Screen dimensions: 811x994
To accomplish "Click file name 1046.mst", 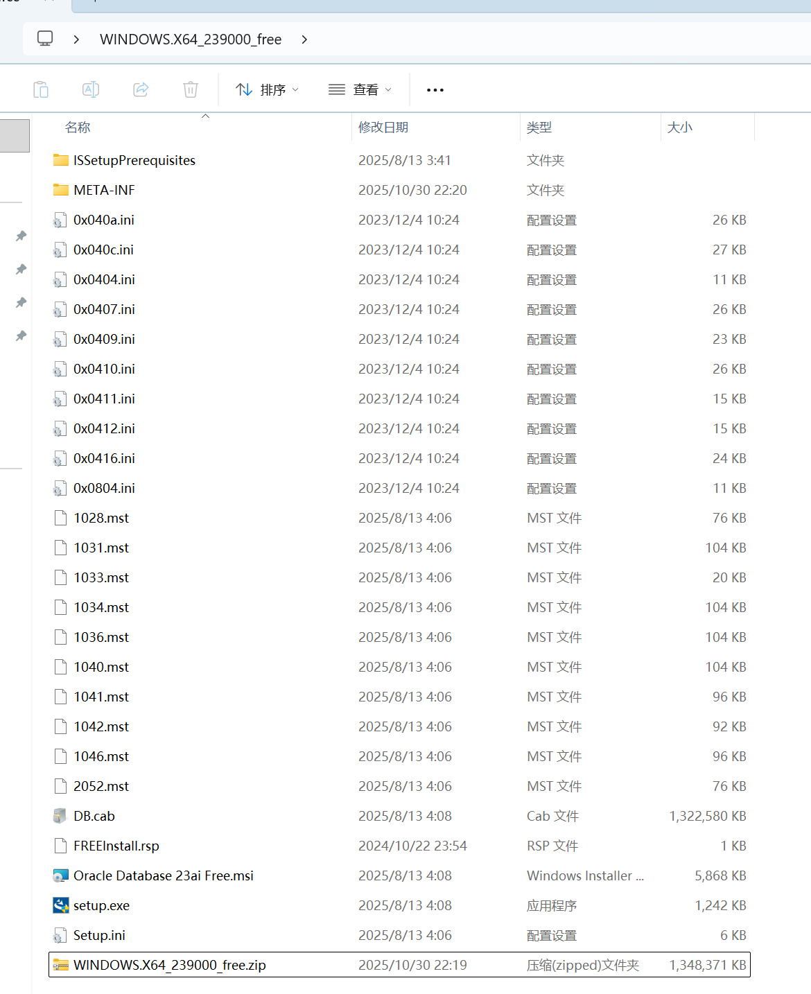I will tap(101, 756).
